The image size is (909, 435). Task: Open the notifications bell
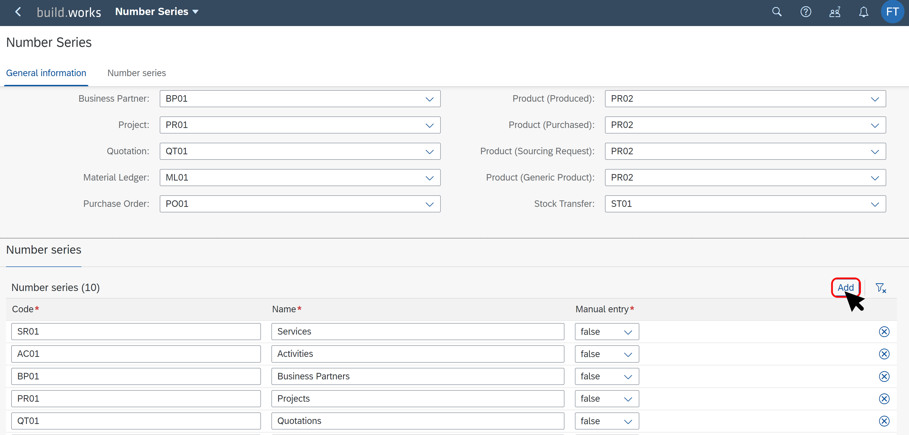click(x=863, y=12)
